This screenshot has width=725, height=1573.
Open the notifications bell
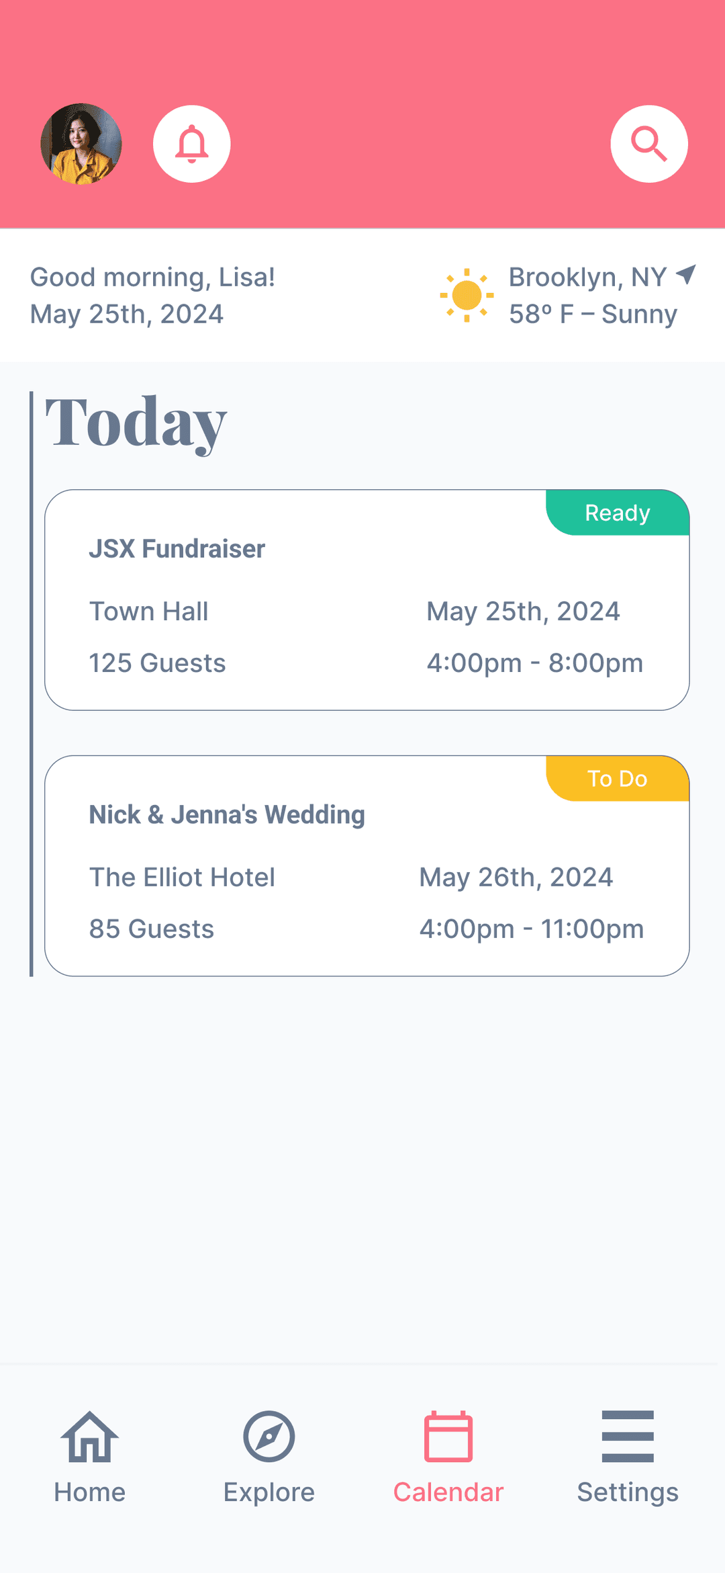click(192, 144)
